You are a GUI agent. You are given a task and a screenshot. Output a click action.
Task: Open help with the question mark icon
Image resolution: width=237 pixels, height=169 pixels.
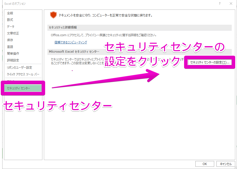[x=219, y=3]
